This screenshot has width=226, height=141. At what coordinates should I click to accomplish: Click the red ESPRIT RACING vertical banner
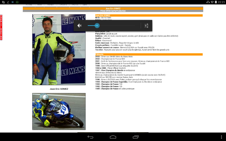coord(1,27)
